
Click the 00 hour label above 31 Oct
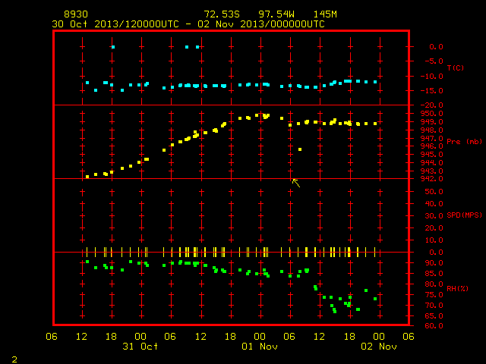coord(140,336)
